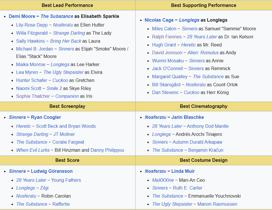Select the Robin Carolan text
This screenshot has width=272, height=210.
pos(56,196)
